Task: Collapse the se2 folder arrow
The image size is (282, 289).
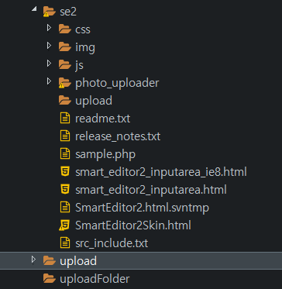Action: click(x=33, y=9)
